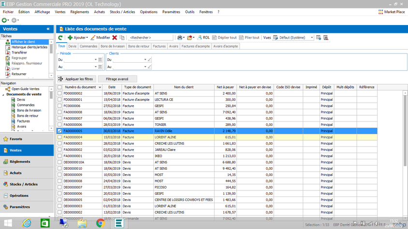Click the Rechercher search field
The image size is (408, 229).
coord(150,38)
